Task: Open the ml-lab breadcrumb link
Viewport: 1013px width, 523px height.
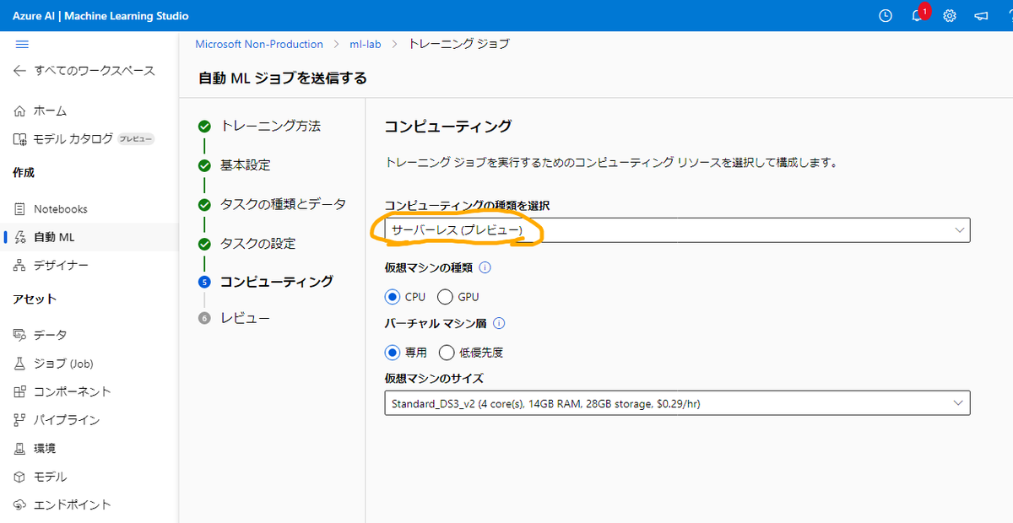Action: 365,44
